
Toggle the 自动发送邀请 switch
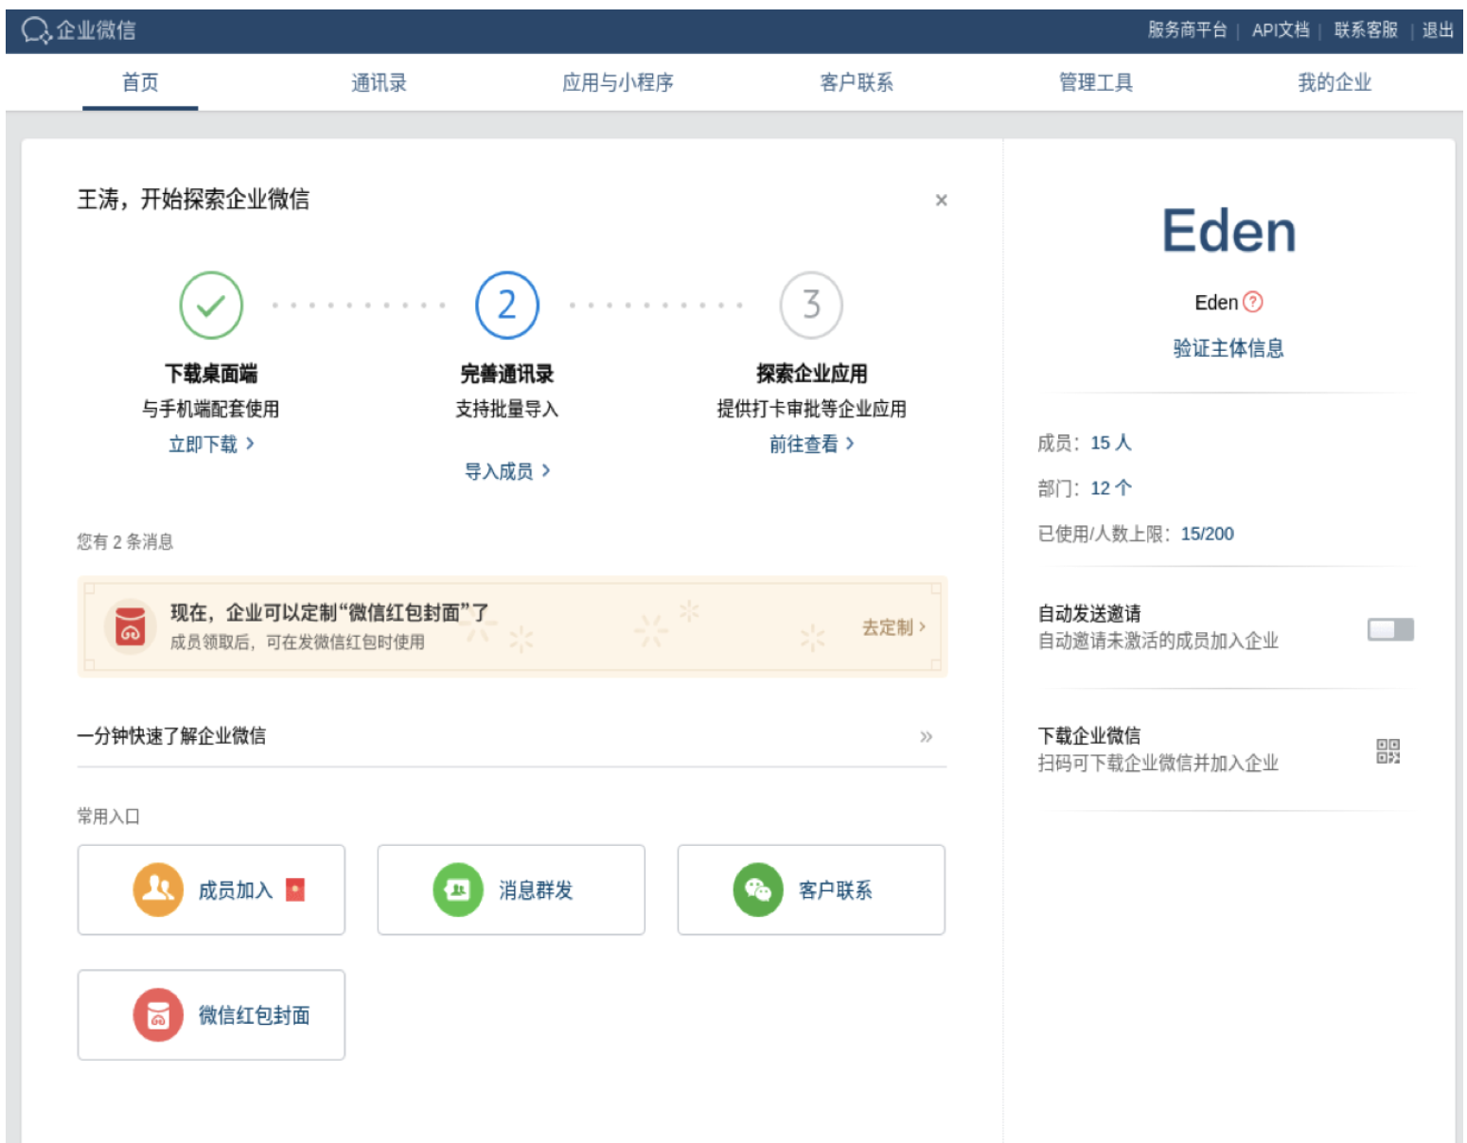[x=1390, y=629]
